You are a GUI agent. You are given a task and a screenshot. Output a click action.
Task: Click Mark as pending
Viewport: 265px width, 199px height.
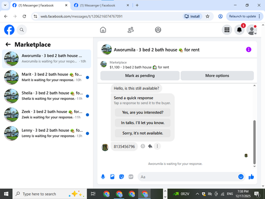point(140,75)
